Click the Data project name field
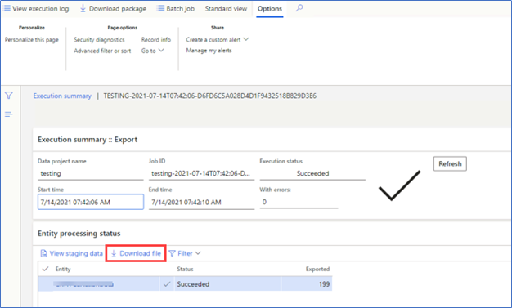Image resolution: width=512 pixels, height=308 pixels. 91,173
